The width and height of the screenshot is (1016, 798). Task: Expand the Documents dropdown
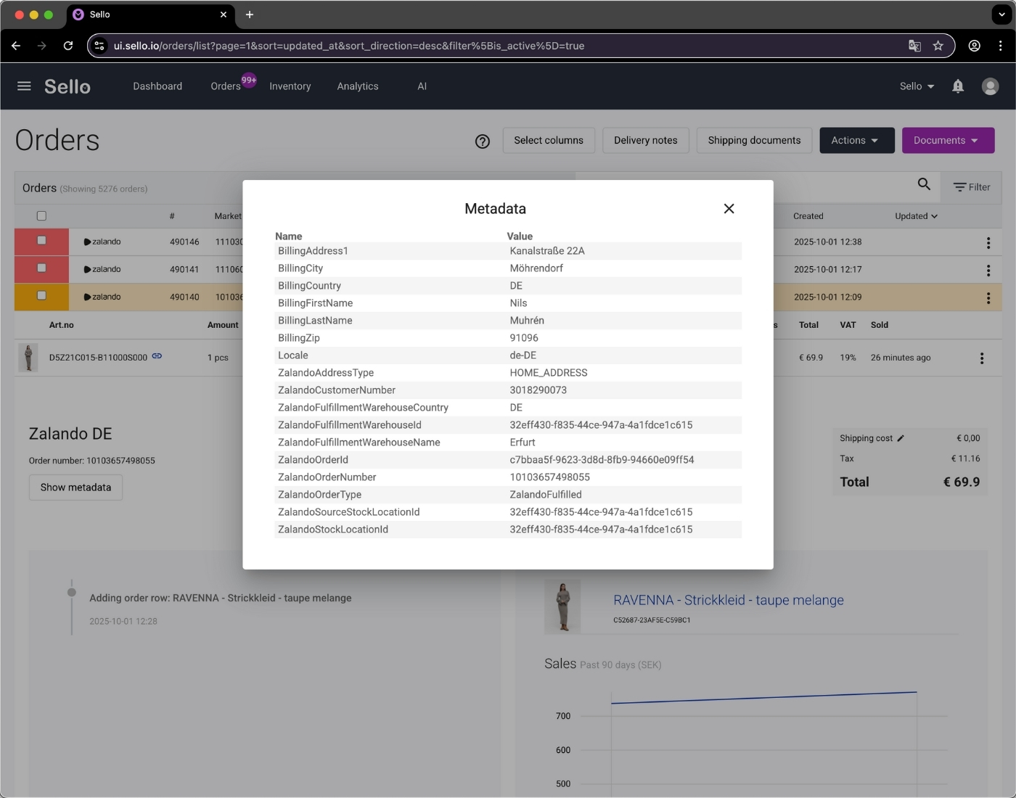pos(948,140)
